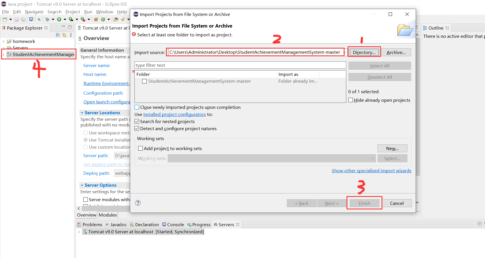The height and width of the screenshot is (258, 485).
Task: Minimize the bottom Servers panel icon
Action: [480, 224]
